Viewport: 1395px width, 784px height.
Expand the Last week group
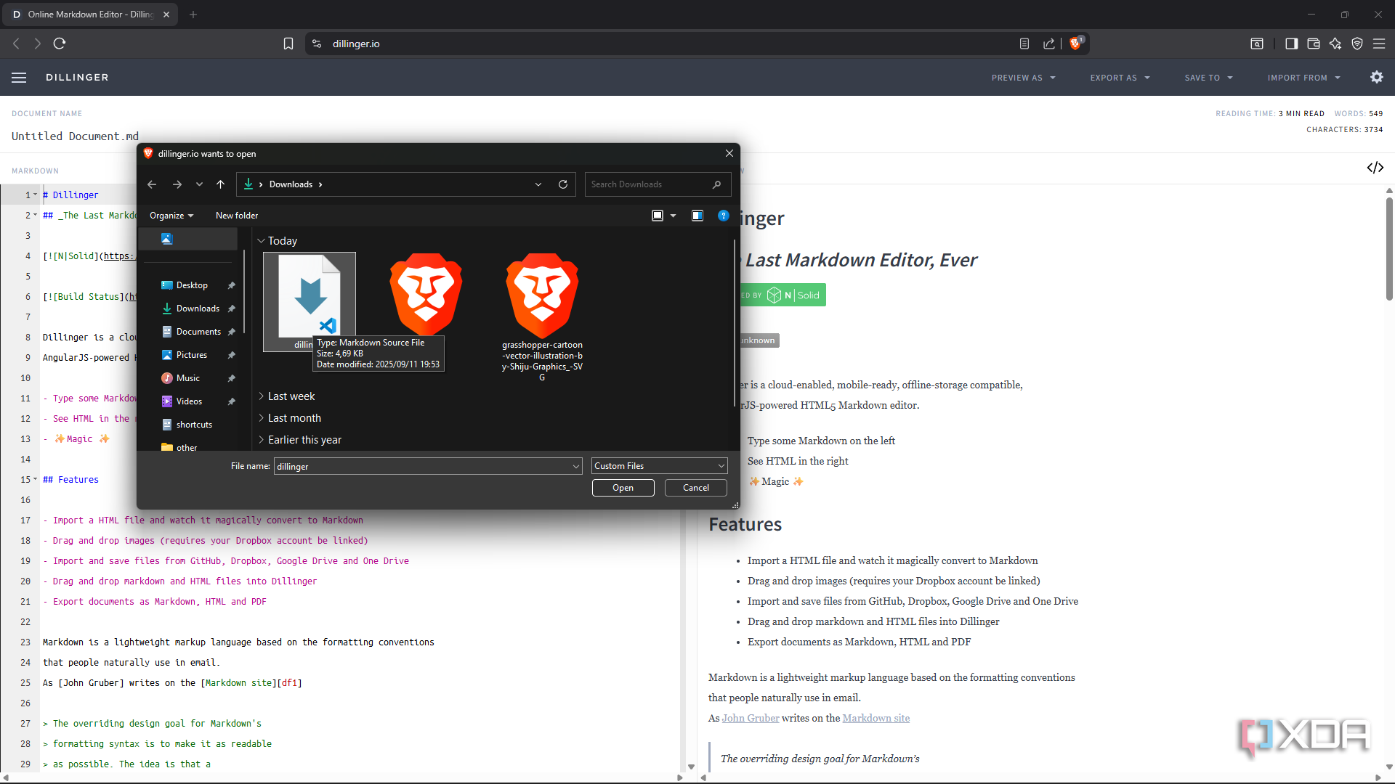tap(262, 396)
